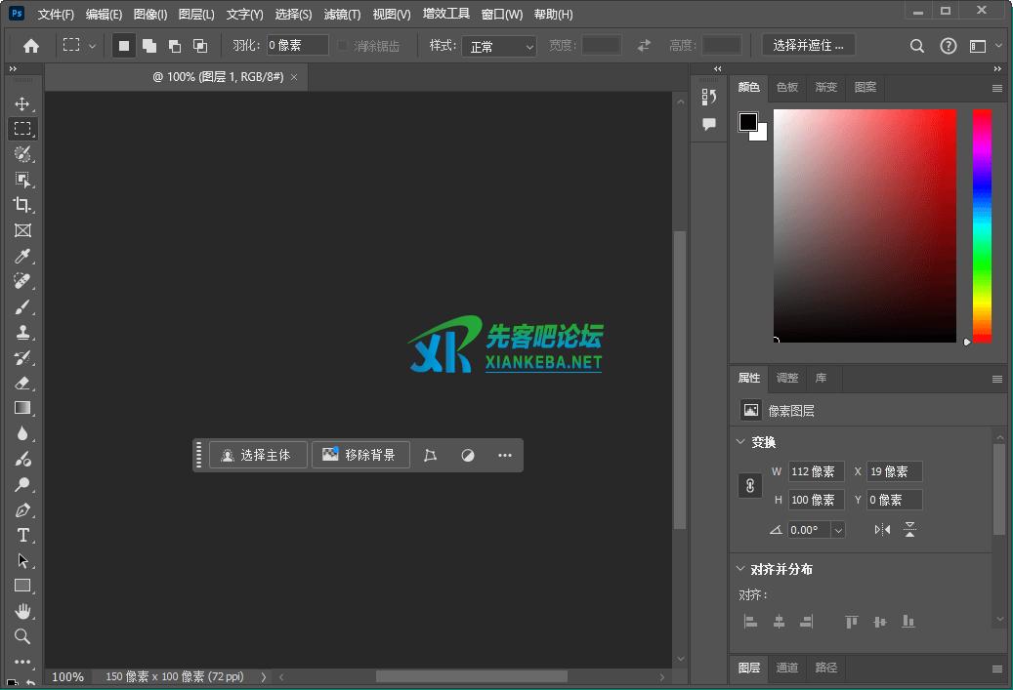Screen dimensions: 1013x690
Task: Select the Zoom tool
Action: click(x=22, y=636)
